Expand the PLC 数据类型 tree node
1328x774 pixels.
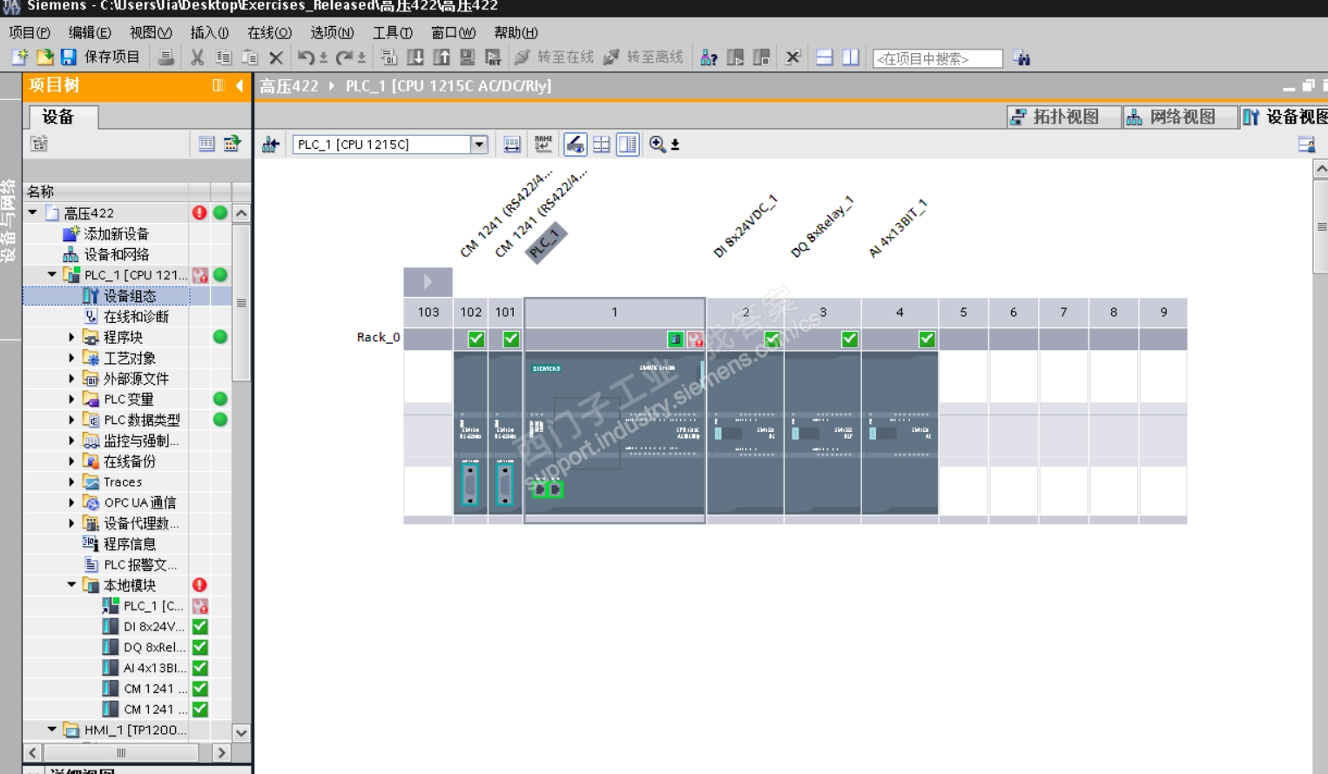click(71, 420)
